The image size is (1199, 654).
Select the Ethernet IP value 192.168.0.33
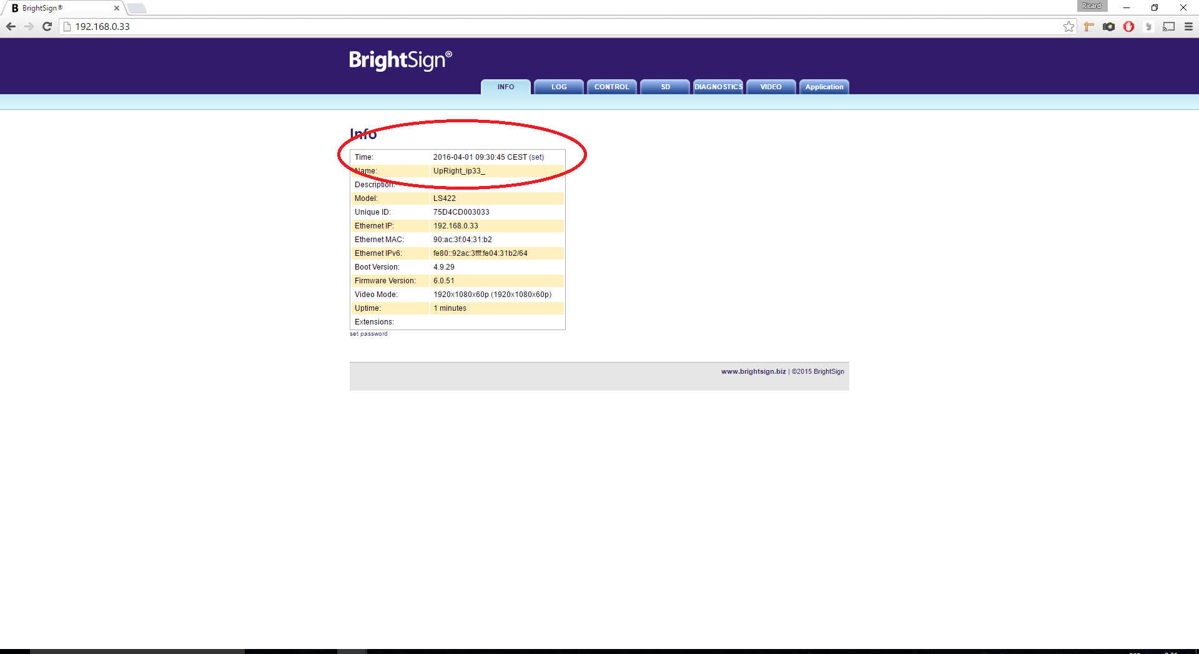(456, 226)
